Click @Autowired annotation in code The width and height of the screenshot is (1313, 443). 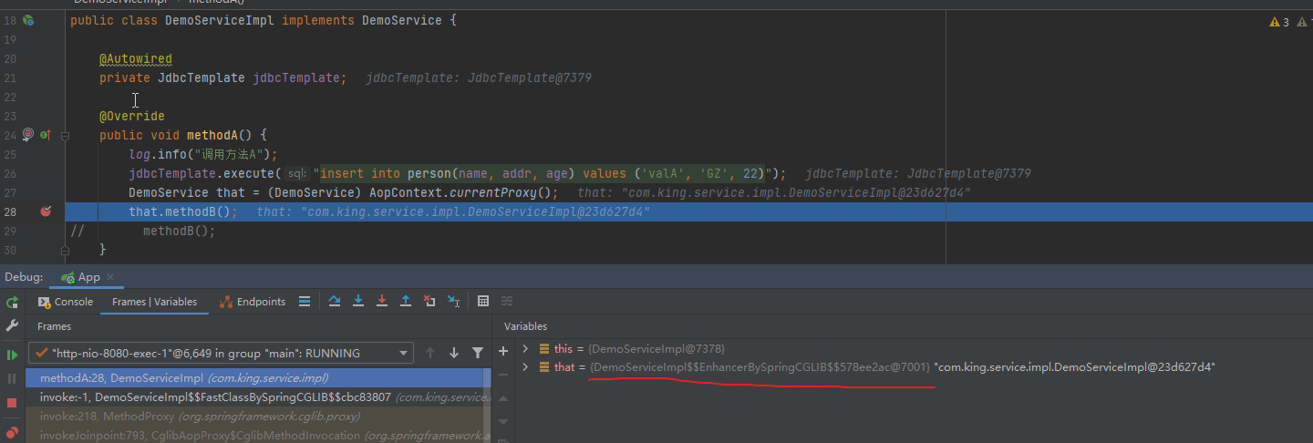[x=136, y=58]
